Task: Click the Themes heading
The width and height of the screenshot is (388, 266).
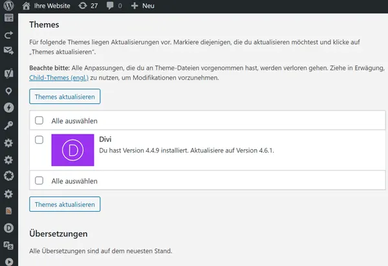Action: pos(44,25)
